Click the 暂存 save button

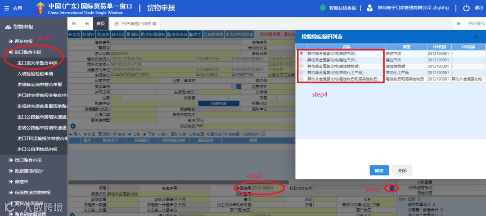pyautogui.click(x=89, y=35)
